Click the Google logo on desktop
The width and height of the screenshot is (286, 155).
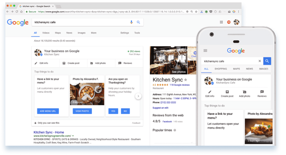point(18,22)
